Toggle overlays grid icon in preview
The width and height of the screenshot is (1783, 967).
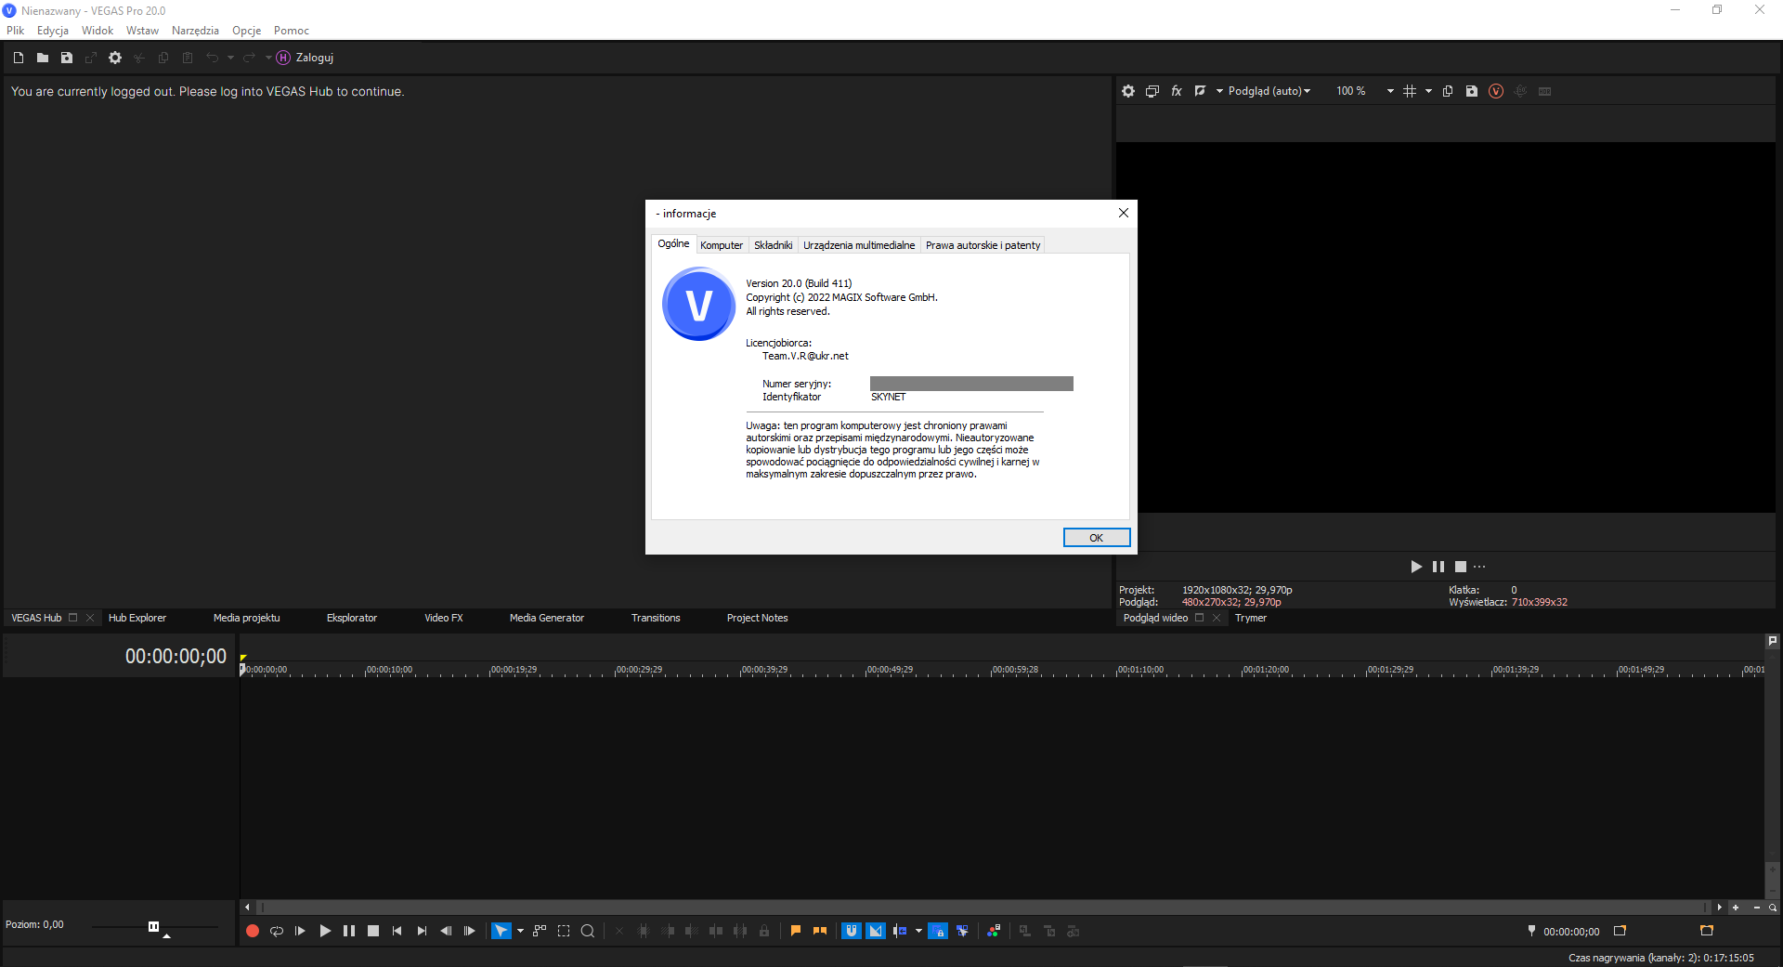[1410, 91]
